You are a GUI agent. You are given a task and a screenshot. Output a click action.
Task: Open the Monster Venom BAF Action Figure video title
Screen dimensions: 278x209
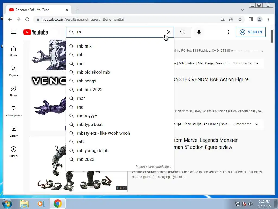pos(211,79)
